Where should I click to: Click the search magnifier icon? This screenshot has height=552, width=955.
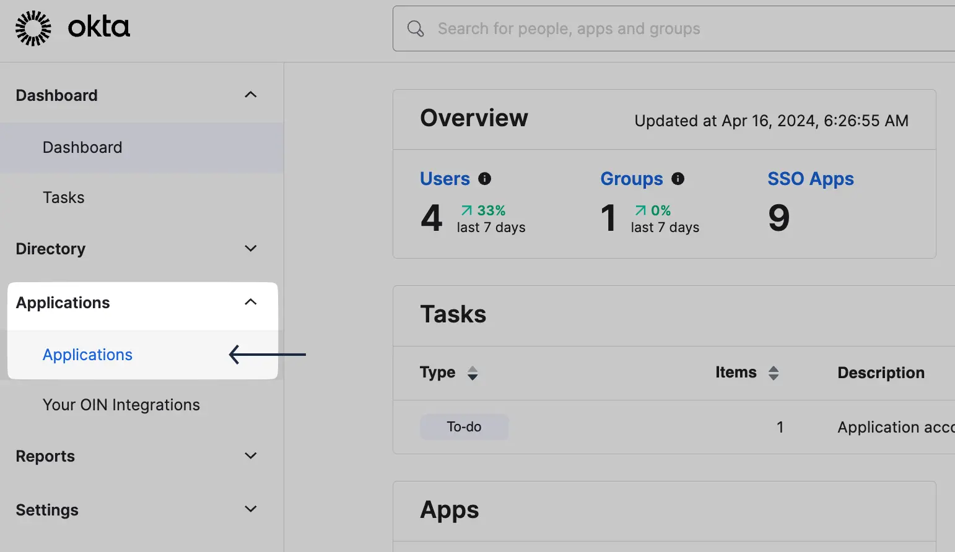[x=415, y=28]
